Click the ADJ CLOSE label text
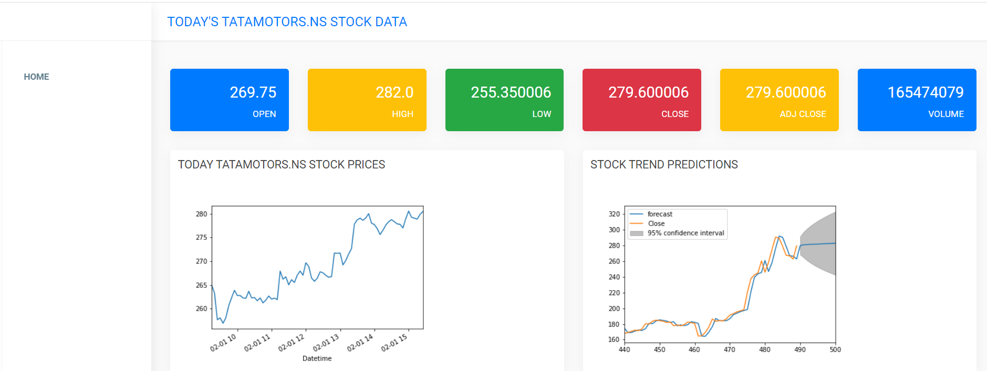Viewport: 987px width, 371px height. click(x=803, y=114)
